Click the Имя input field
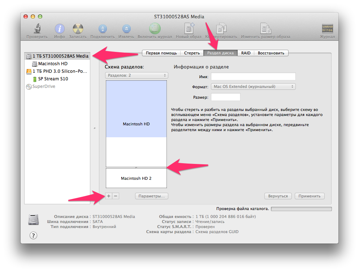Screen dimensions: 359x272 click(253, 76)
